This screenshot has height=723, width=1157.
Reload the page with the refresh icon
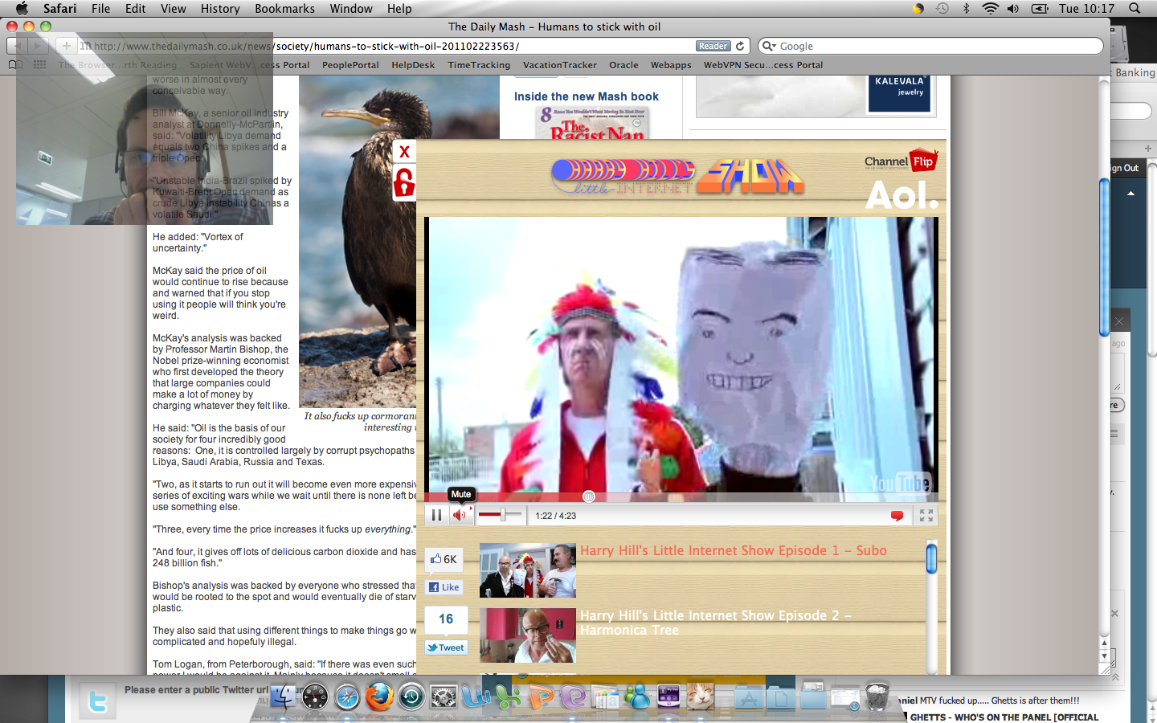point(740,47)
